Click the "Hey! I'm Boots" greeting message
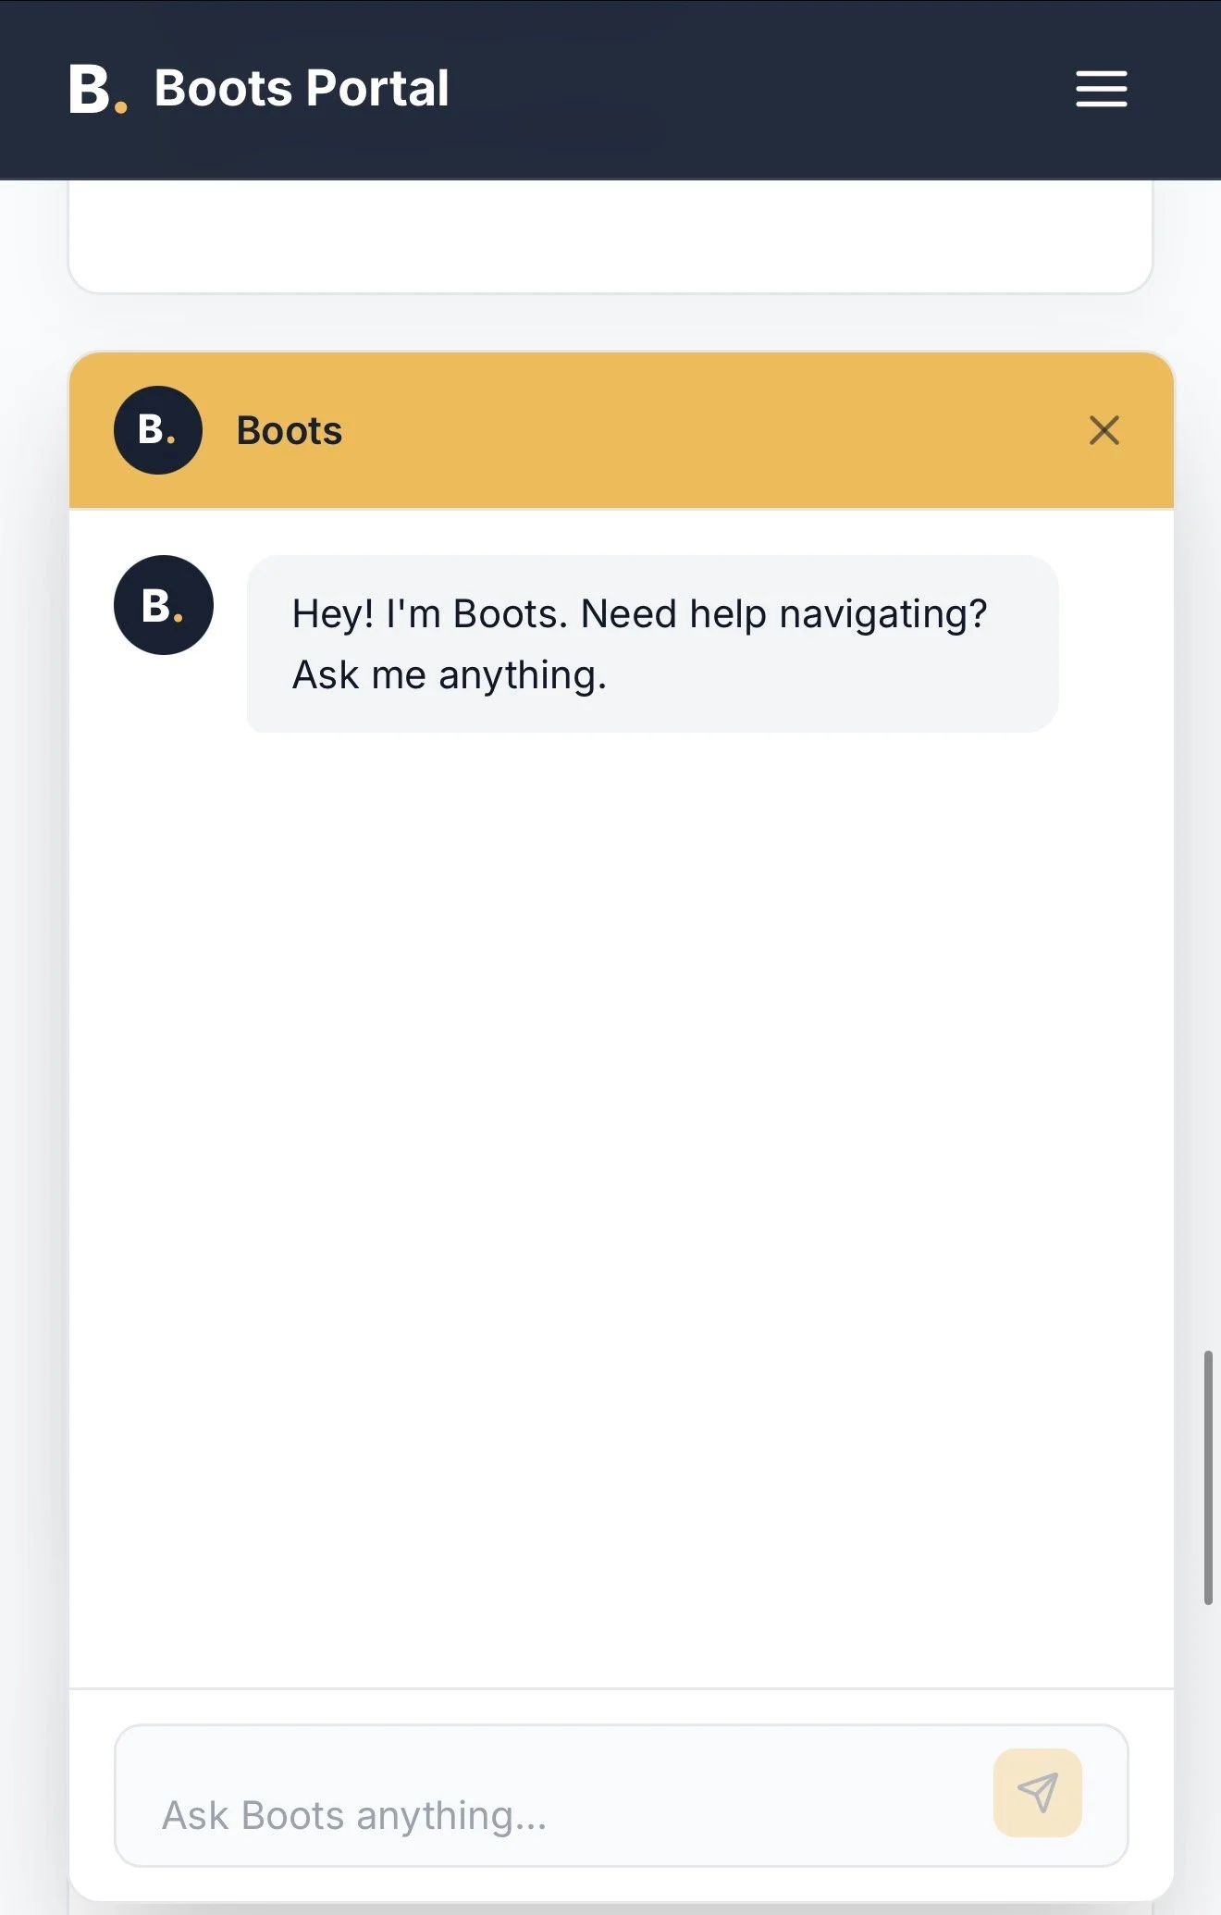Screen dimensions: 1221x1915 652,644
